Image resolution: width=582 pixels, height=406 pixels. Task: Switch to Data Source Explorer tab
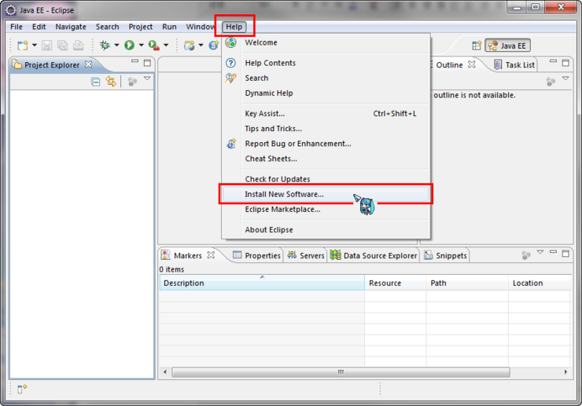click(x=374, y=255)
